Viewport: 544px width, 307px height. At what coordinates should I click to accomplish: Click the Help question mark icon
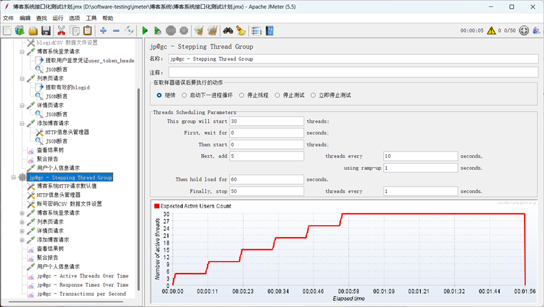click(x=270, y=31)
